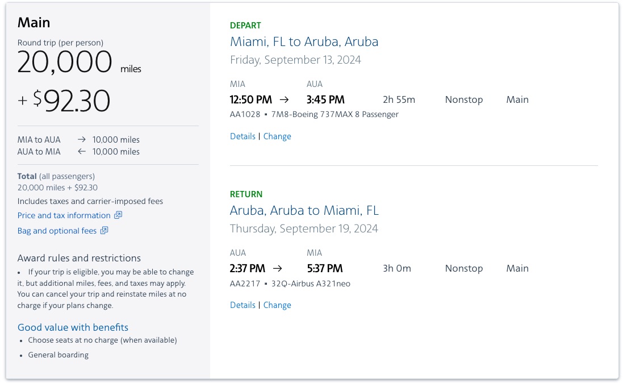Open Price and tax information external link icon
623x383 pixels.
point(118,215)
